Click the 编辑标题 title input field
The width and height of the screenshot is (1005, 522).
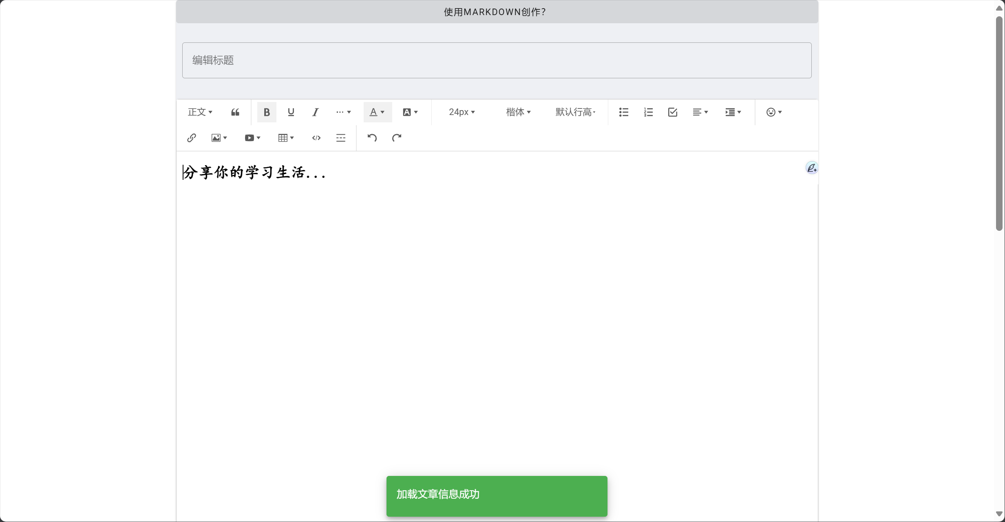click(497, 60)
